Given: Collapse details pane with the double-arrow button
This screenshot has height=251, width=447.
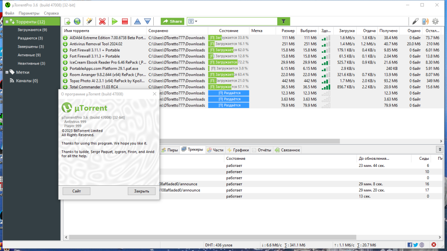Looking at the screenshot, I should 440,150.
